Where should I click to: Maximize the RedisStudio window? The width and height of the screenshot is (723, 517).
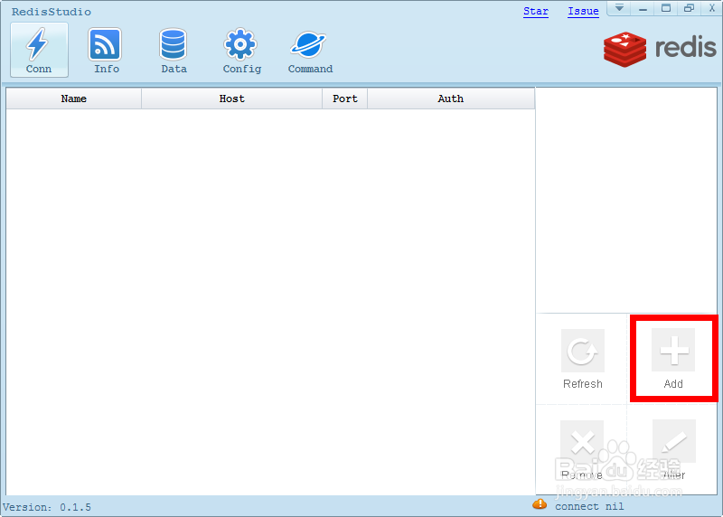(666, 8)
